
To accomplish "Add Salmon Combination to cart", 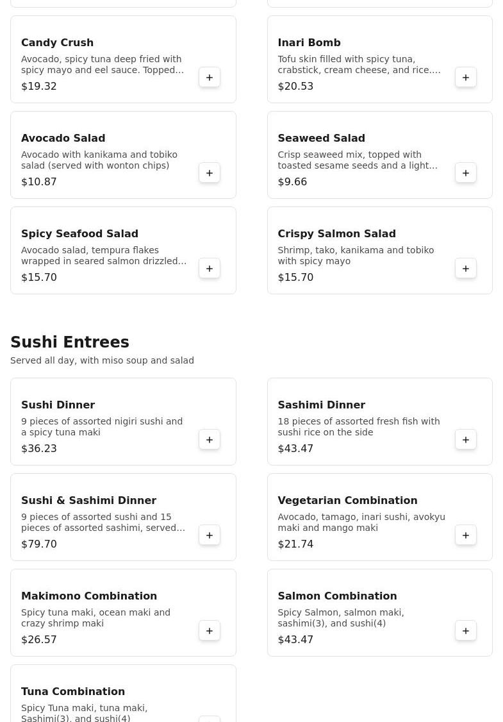I will click(466, 631).
